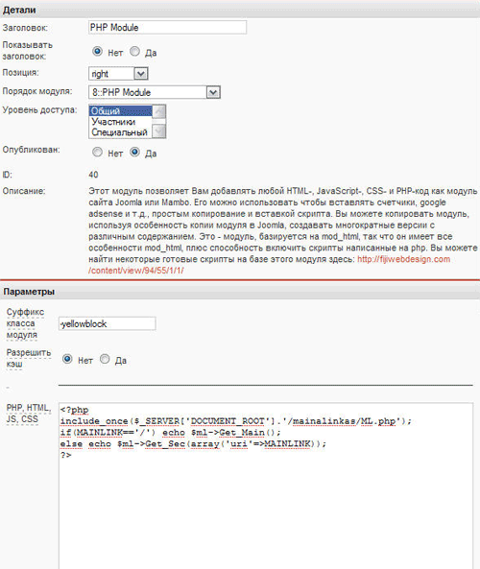Click the 'Суффикс класса модуля' label
This screenshot has width=480, height=569.
pos(25,323)
